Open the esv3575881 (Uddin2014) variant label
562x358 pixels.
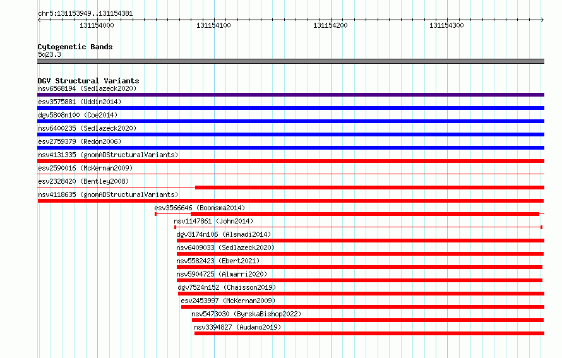click(80, 102)
